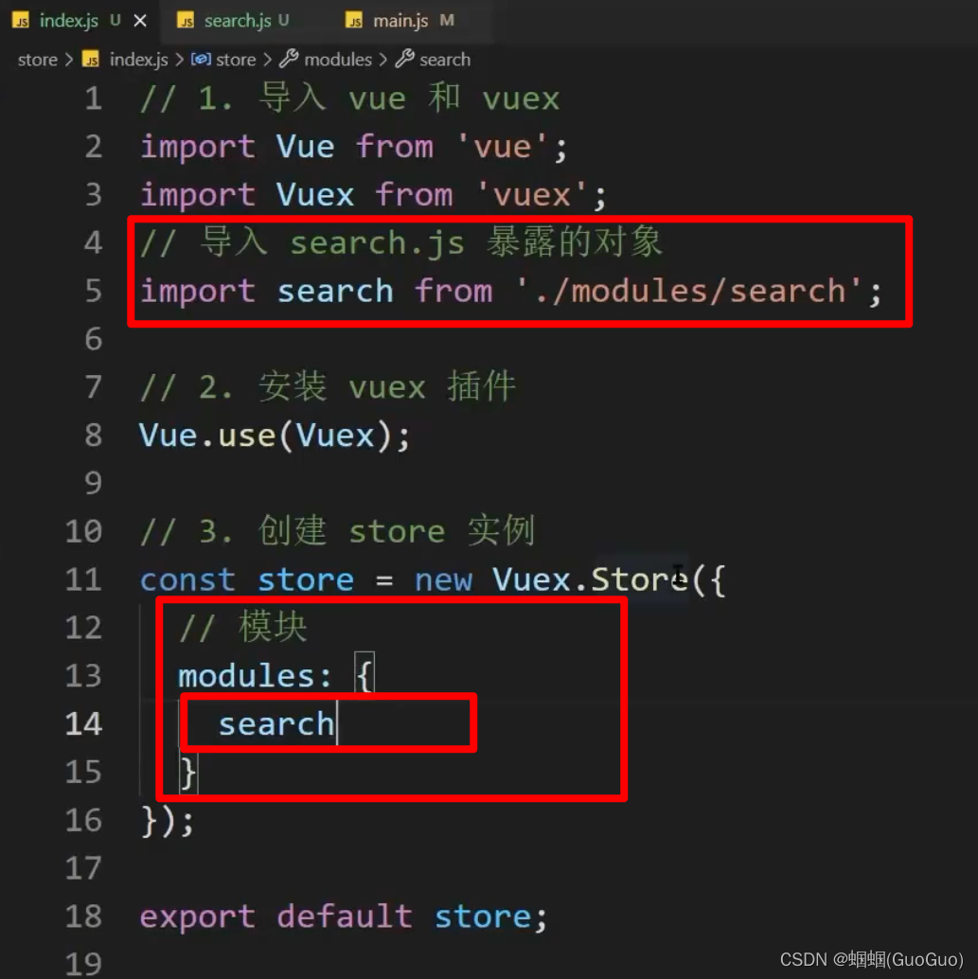Click the comment on line 7
Viewport: 978px width, 979px height.
(328, 387)
